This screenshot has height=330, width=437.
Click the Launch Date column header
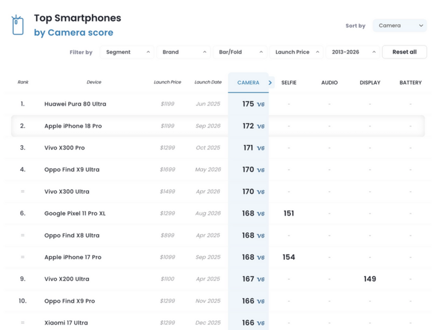pos(208,82)
